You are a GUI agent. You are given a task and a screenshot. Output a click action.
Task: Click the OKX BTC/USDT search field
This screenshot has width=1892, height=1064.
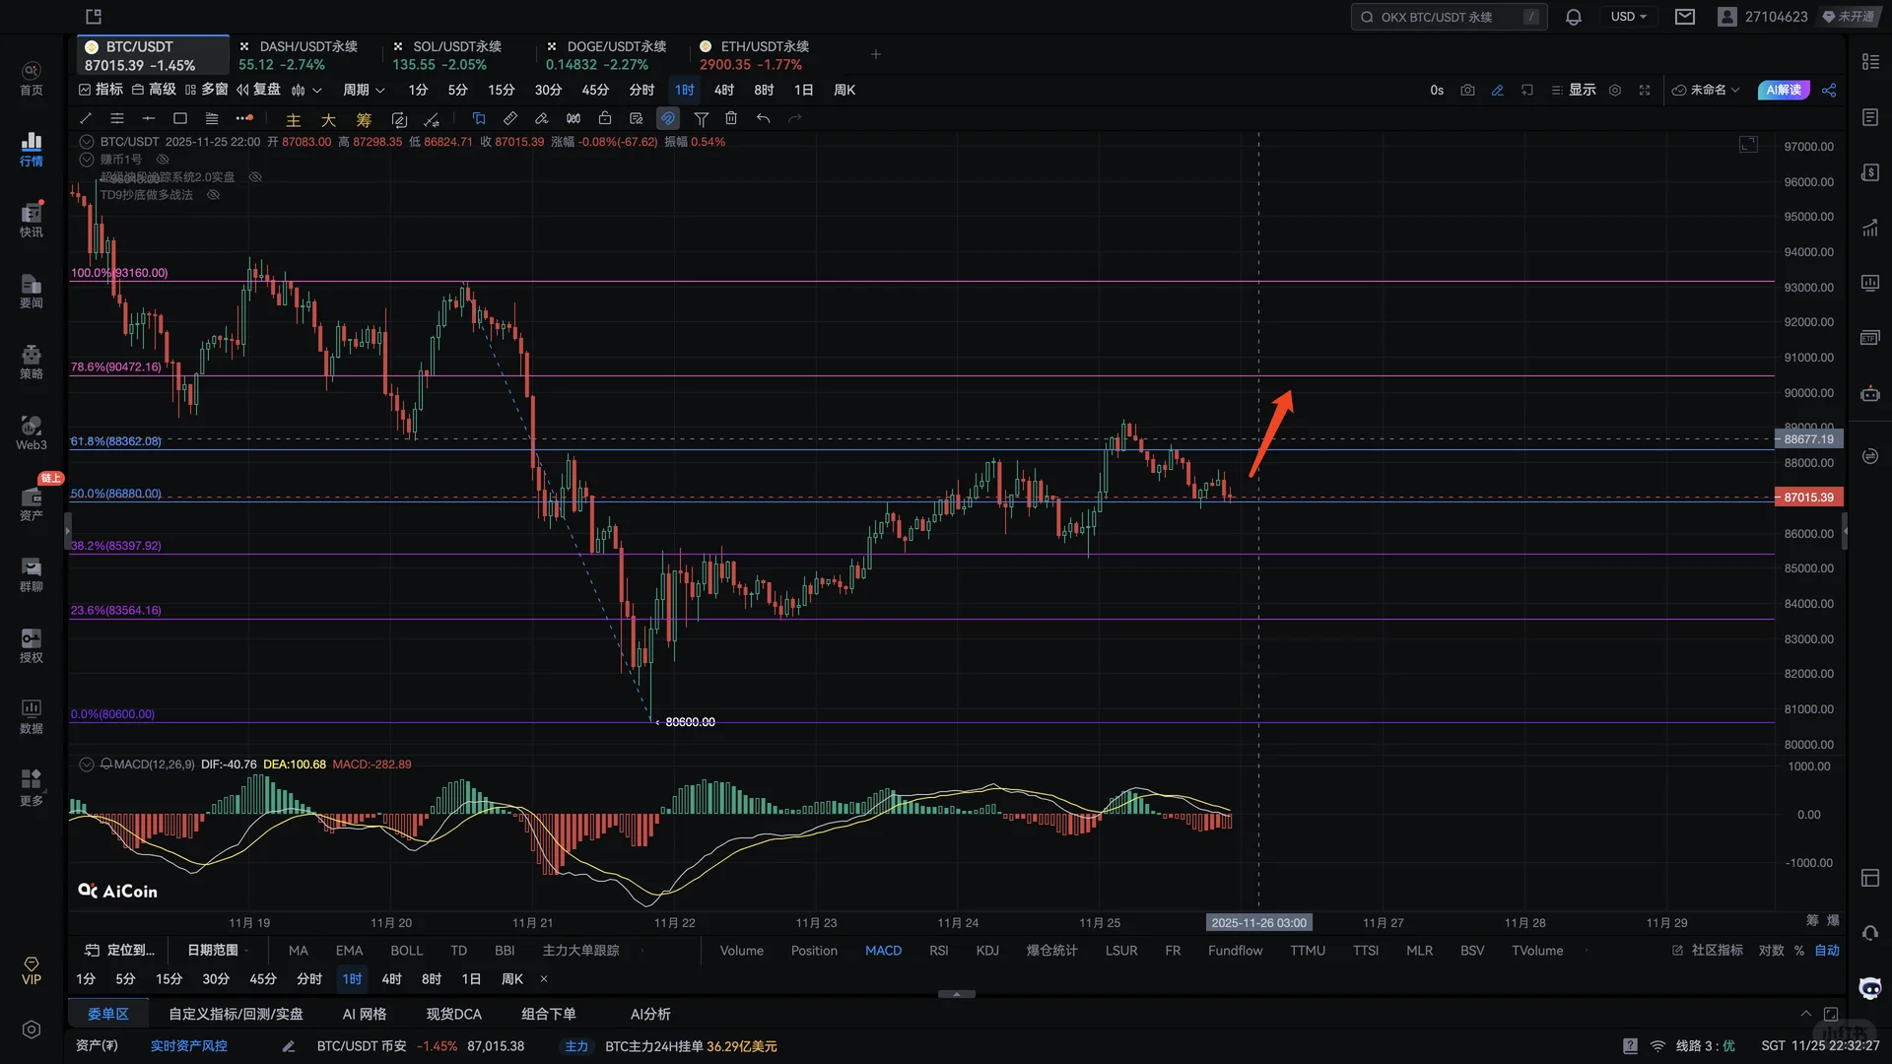pyautogui.click(x=1447, y=17)
